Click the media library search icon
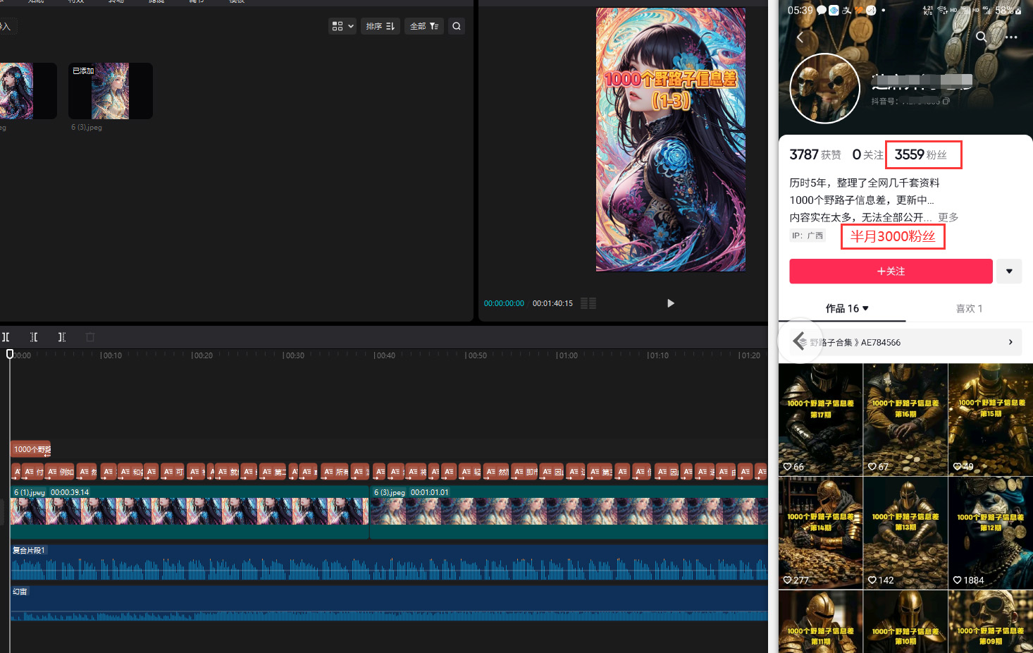The width and height of the screenshot is (1033, 653). tap(457, 26)
